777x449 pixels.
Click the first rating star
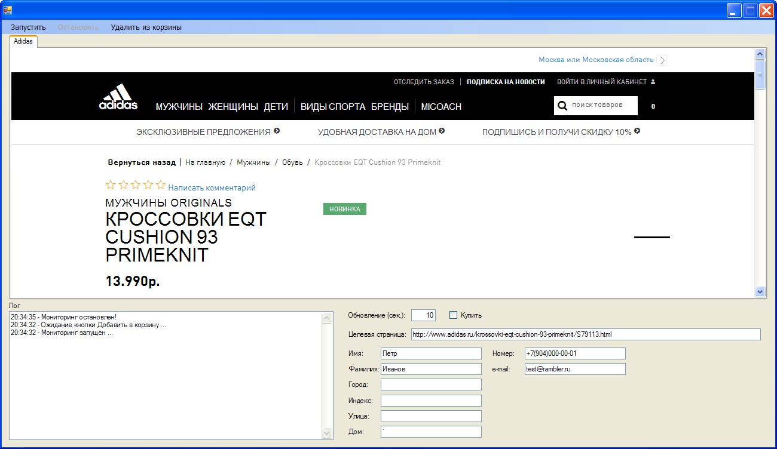tap(111, 184)
